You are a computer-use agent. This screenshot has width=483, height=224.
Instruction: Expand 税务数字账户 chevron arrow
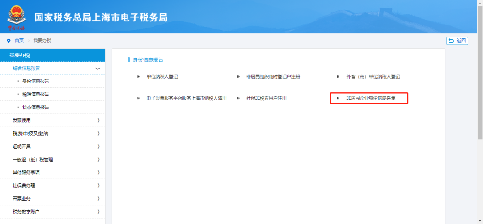pos(98,212)
